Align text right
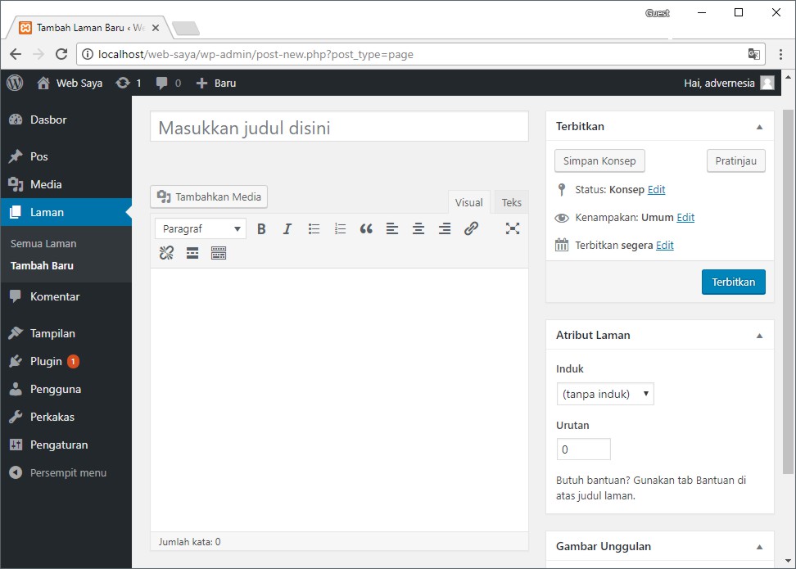 coord(445,229)
